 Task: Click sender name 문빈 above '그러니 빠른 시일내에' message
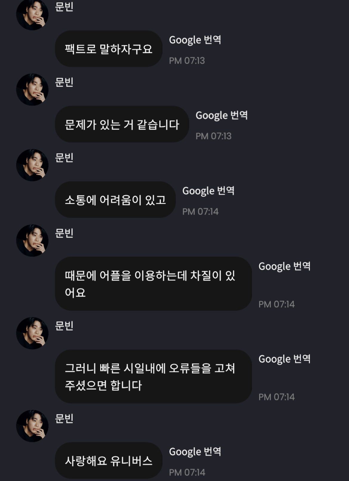[64, 326]
